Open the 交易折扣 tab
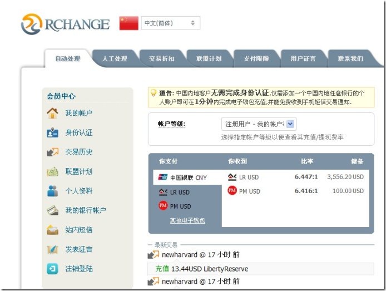 [161, 58]
